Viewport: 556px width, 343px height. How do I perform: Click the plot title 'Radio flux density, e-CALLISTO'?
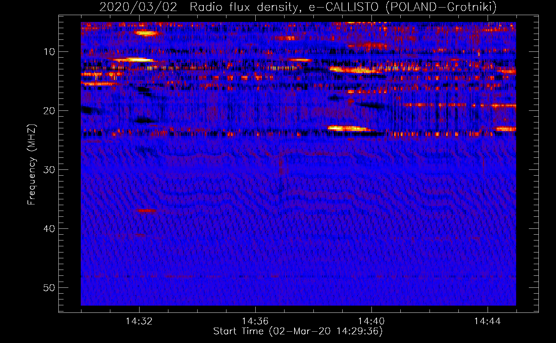pyautogui.click(x=284, y=7)
